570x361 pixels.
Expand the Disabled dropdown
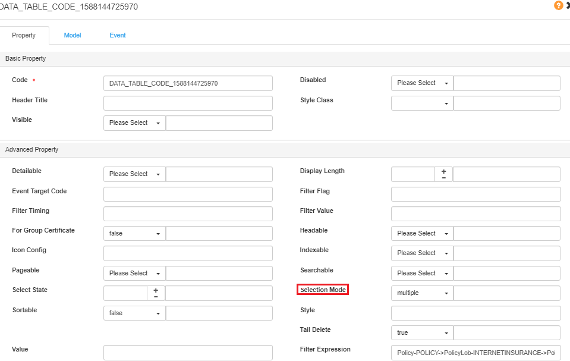coord(422,83)
